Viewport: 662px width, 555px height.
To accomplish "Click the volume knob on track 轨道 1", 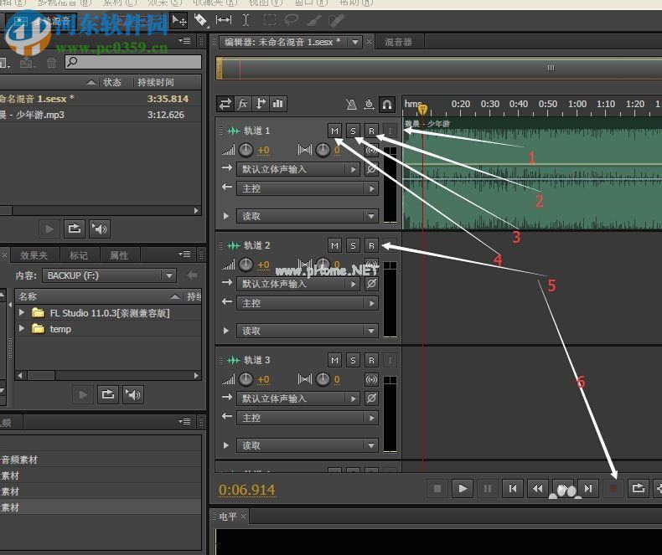I will [246, 150].
